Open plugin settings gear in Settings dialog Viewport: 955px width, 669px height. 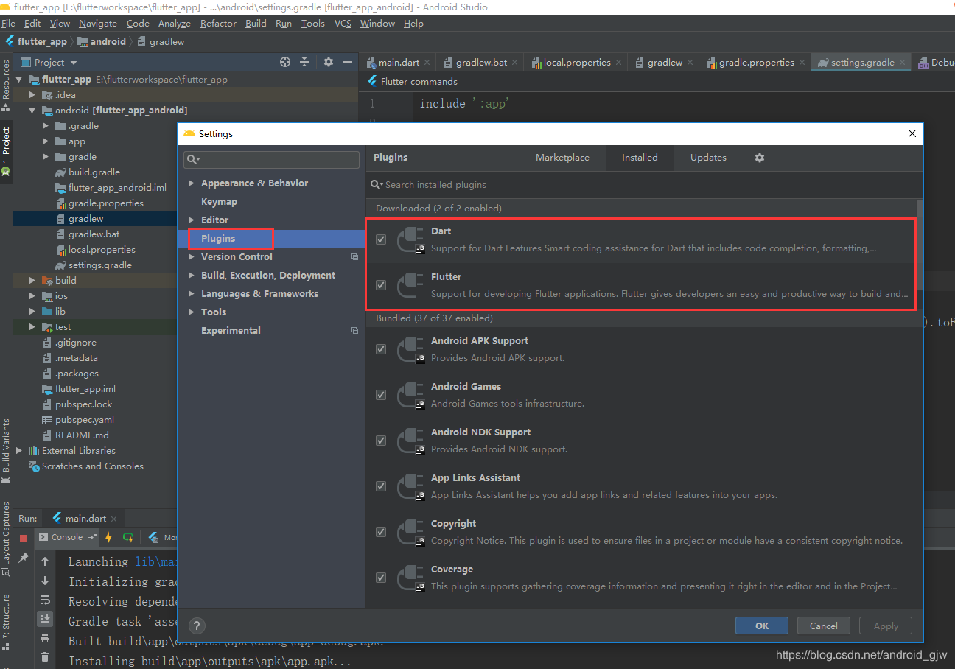click(760, 158)
